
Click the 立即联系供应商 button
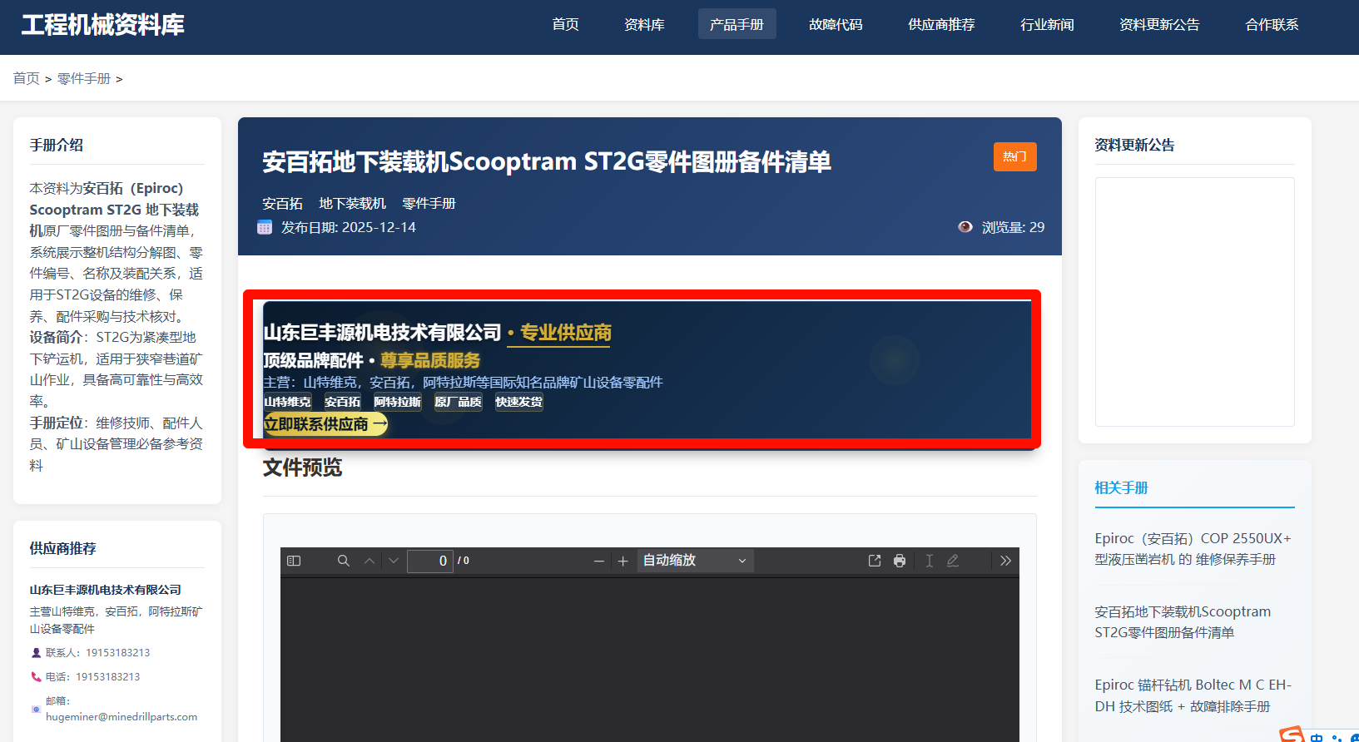[325, 424]
